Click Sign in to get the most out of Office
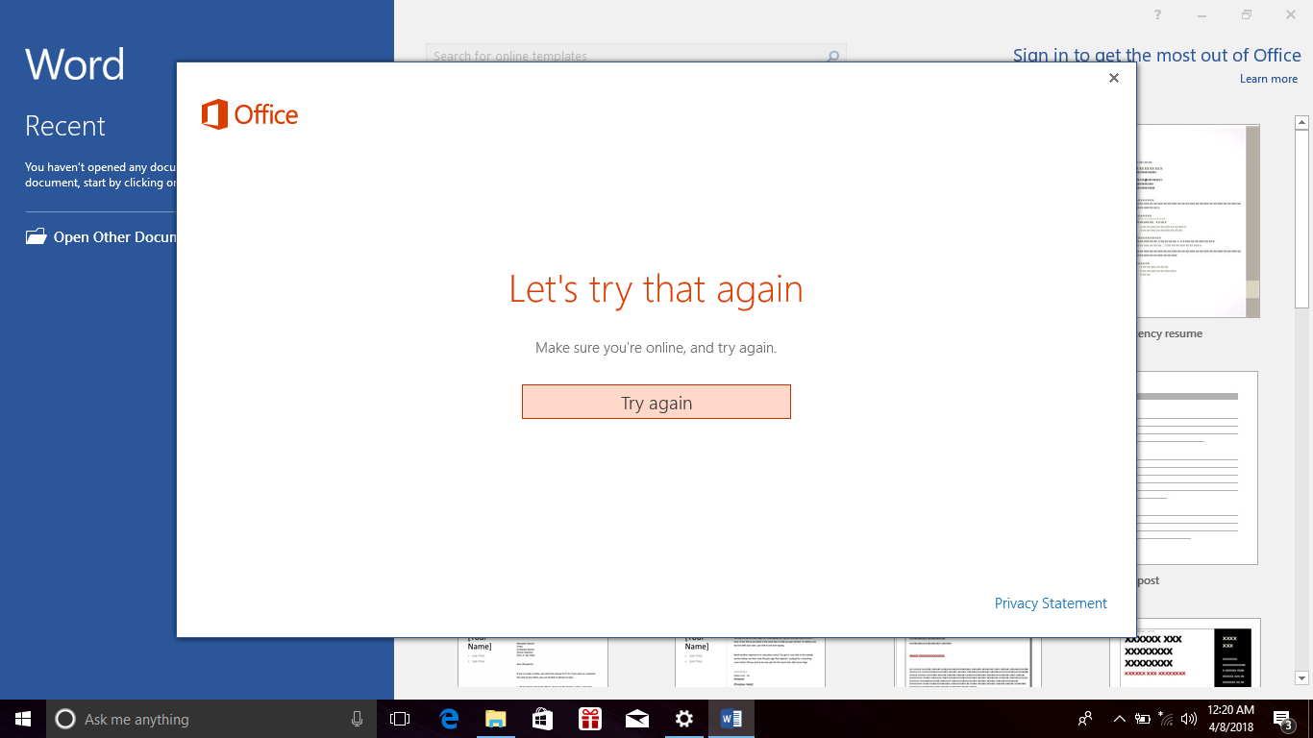1313x738 pixels. click(x=1156, y=55)
